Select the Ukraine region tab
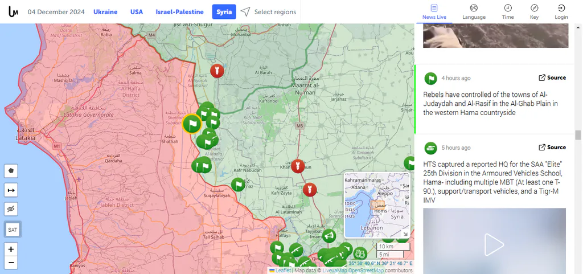 click(105, 12)
